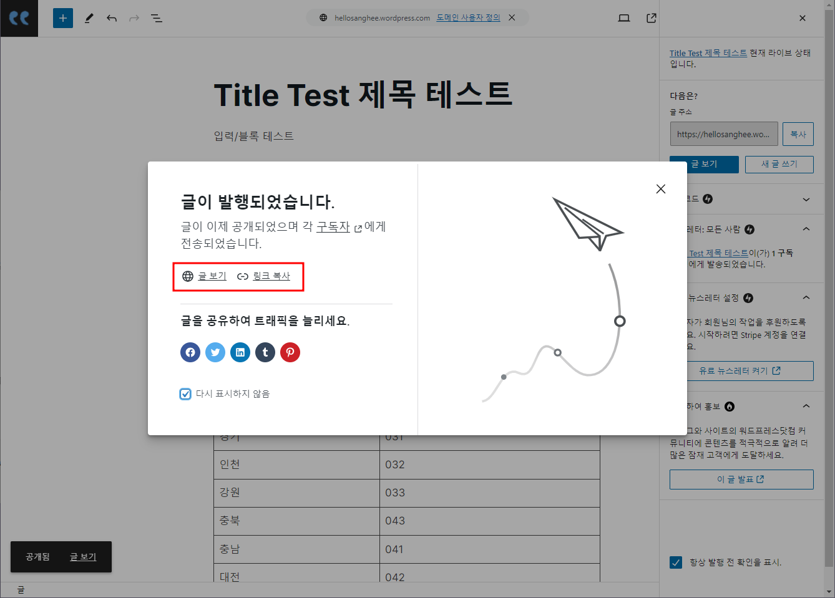Close the post published dialog
This screenshot has height=598, width=835.
tap(661, 189)
